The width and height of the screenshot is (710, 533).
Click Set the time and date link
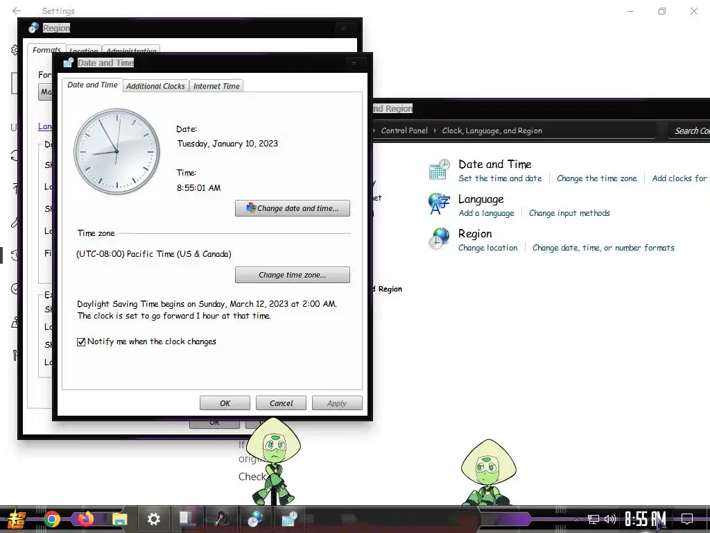point(500,178)
